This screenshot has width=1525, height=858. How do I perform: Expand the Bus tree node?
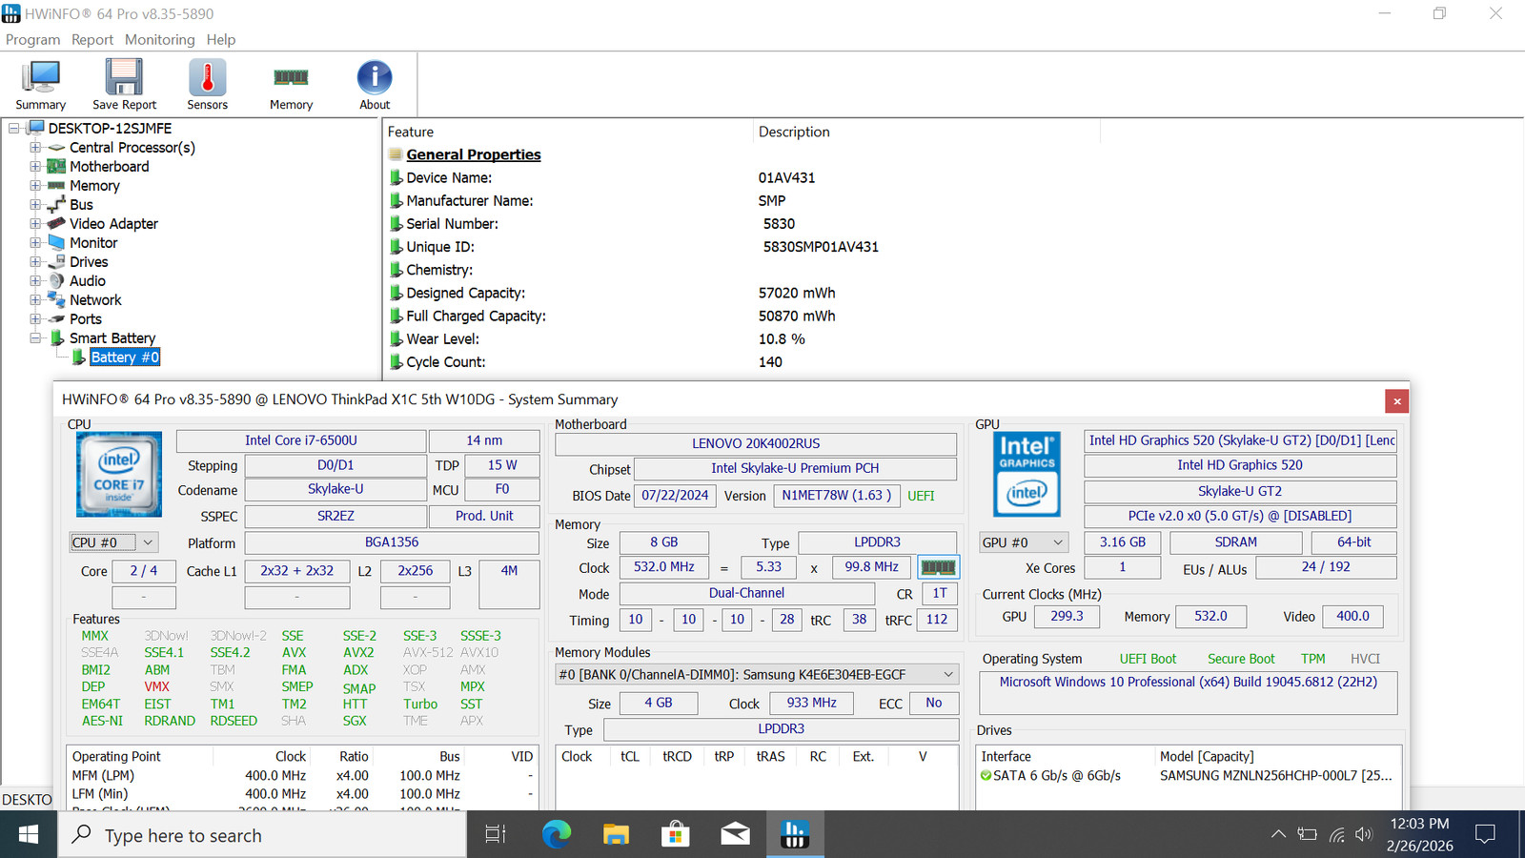point(35,205)
